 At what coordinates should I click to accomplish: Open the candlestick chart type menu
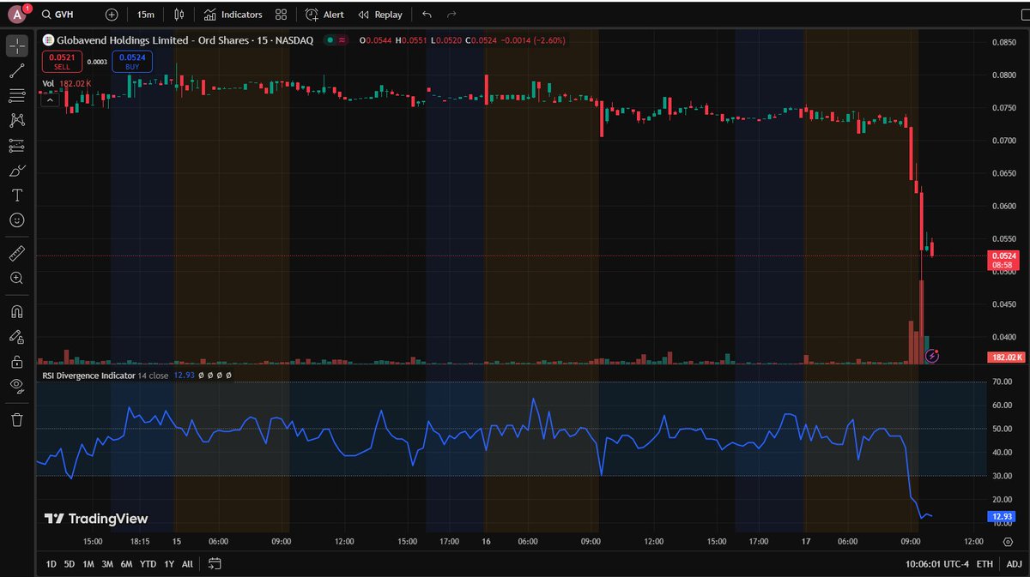179,15
